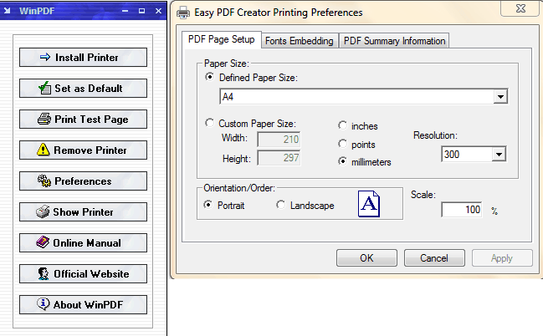Click the printer icon on Print Test Page
543x336 pixels.
coord(44,119)
